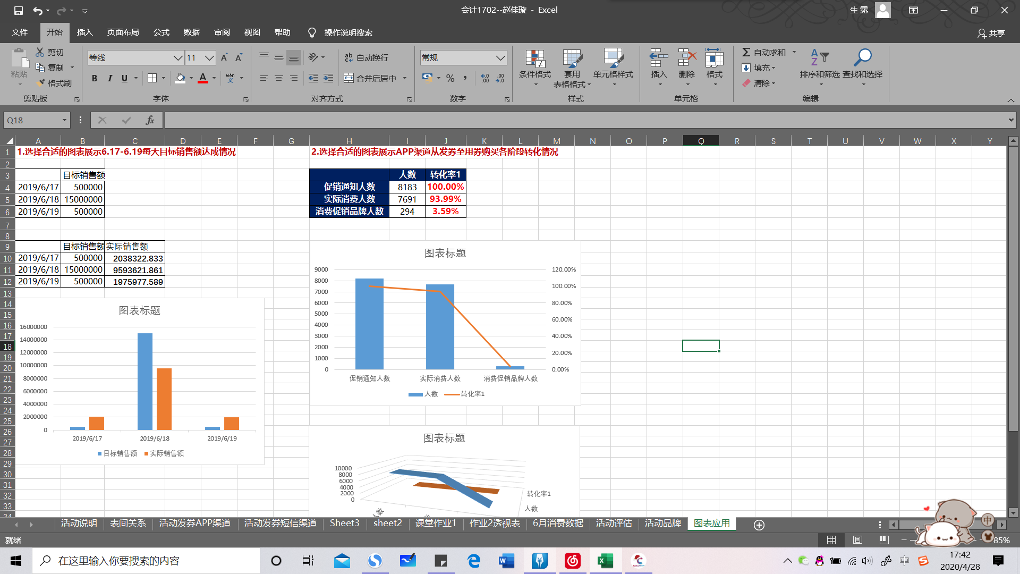Click the Percent Style icon
This screenshot has height=574, width=1020.
450,78
